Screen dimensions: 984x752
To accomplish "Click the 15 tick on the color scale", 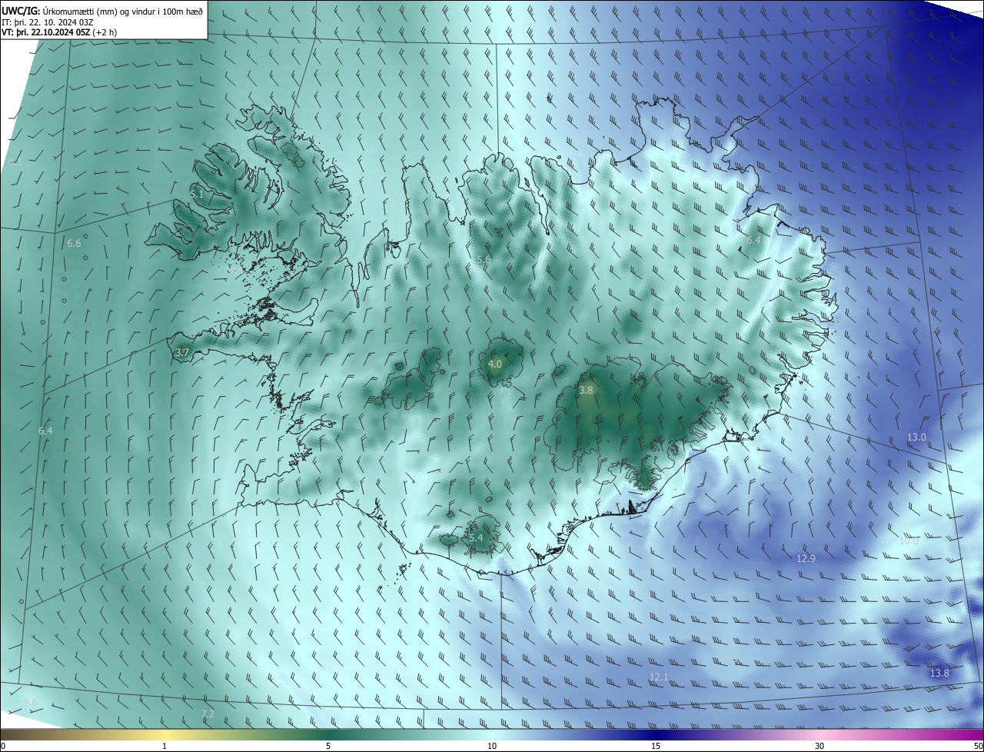I will (x=656, y=746).
